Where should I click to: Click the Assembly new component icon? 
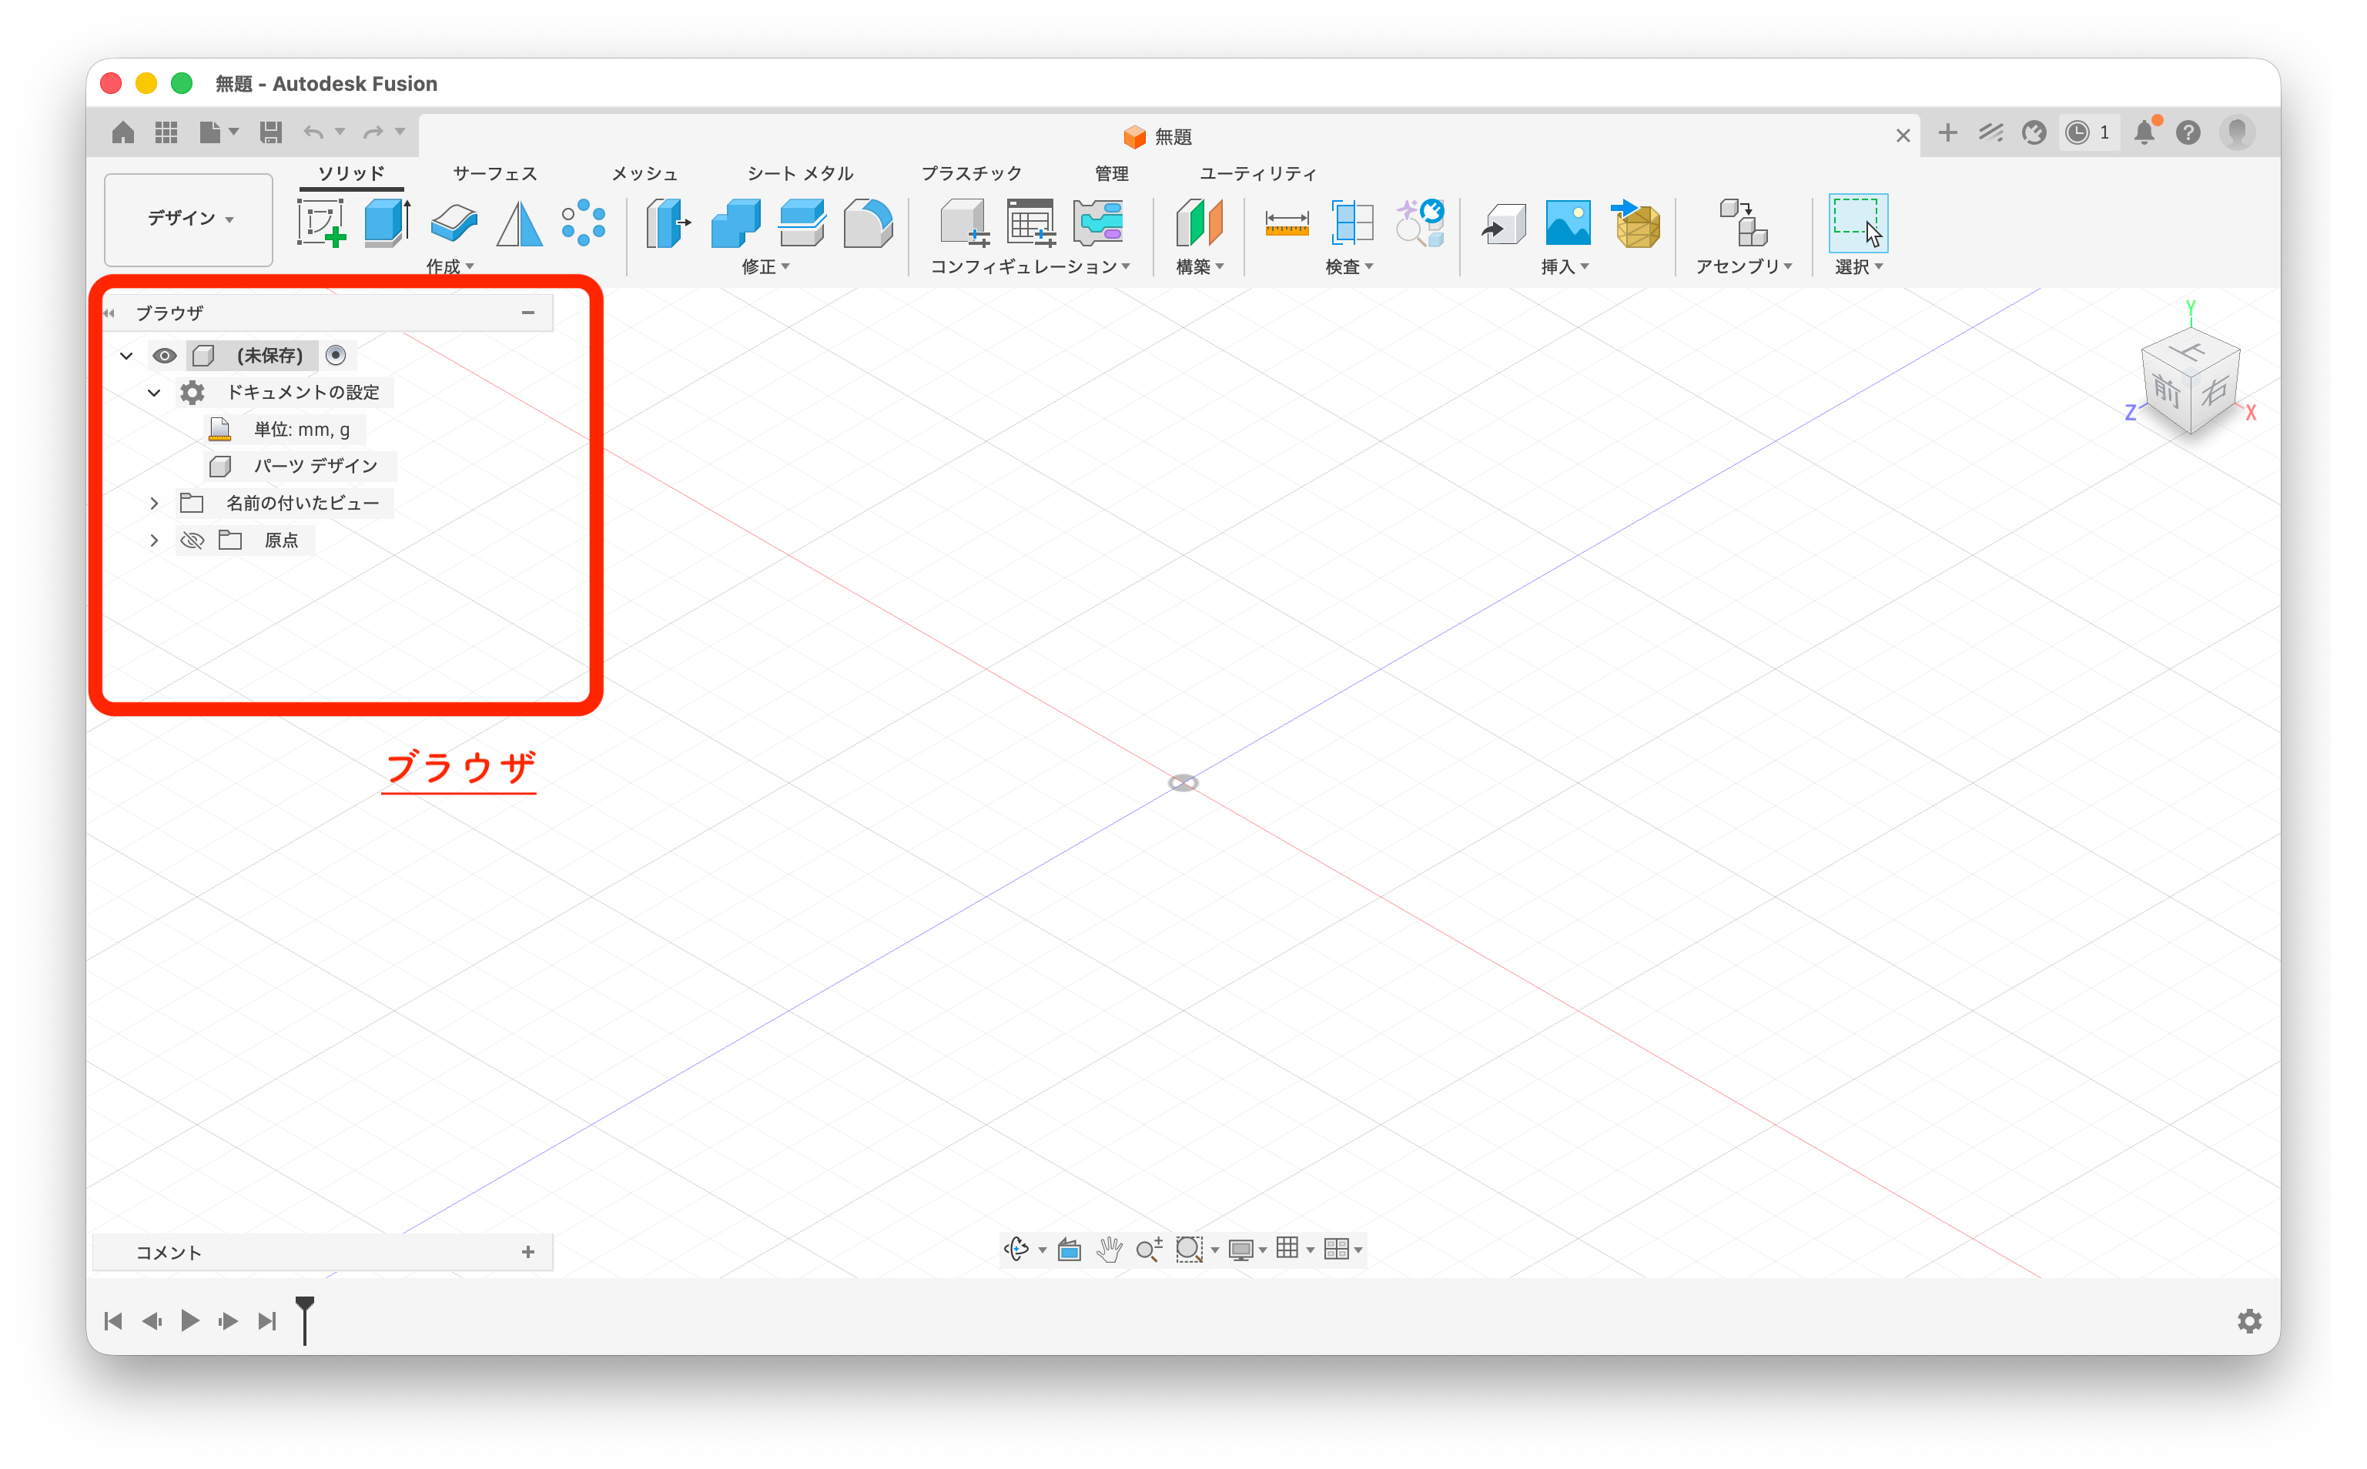click(1743, 223)
